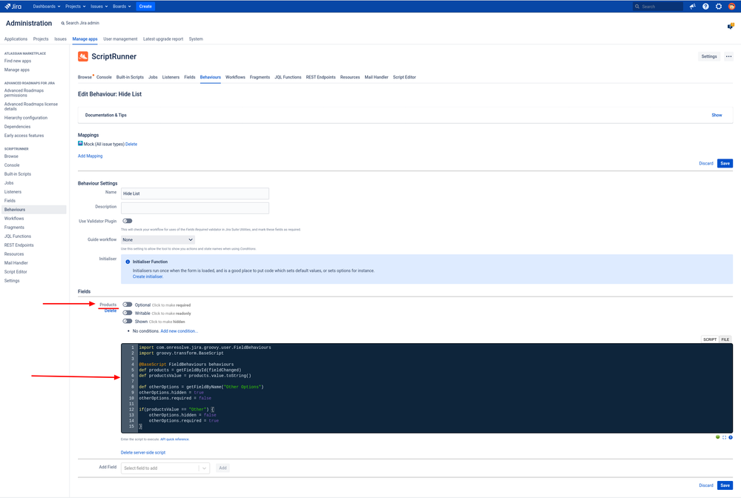Viewport: 741px width, 498px height.
Task: Toggle Optional to make Products required
Action: tap(127, 304)
